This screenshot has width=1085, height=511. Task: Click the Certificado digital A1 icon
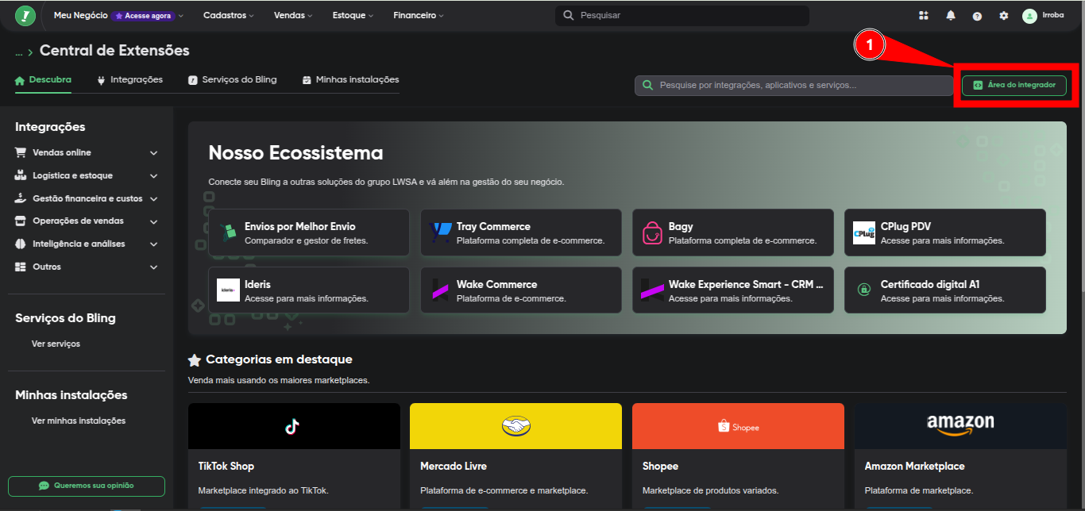tap(864, 290)
